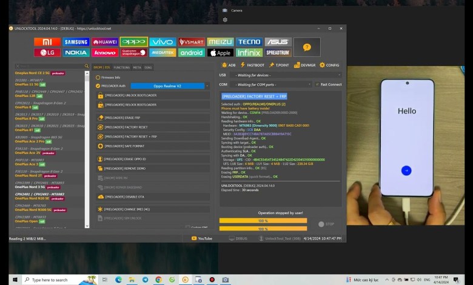Open the Fastboot tool
The width and height of the screenshot is (473, 285).
(252, 65)
